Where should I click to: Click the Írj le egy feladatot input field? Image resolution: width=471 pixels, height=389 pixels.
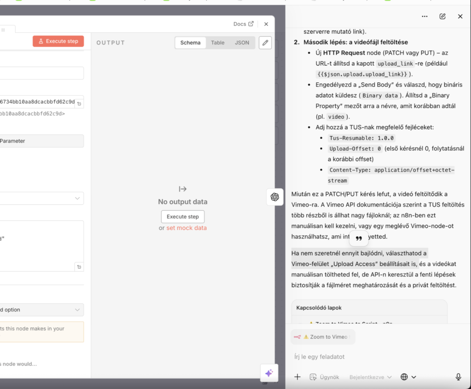(x=350, y=356)
